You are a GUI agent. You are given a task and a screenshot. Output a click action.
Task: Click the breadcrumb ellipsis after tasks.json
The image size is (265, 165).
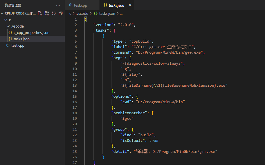[x=121, y=13]
